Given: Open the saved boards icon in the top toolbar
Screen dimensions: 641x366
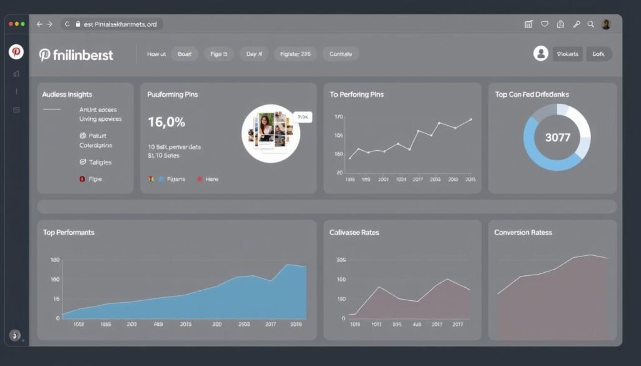Looking at the screenshot, I should pos(560,24).
